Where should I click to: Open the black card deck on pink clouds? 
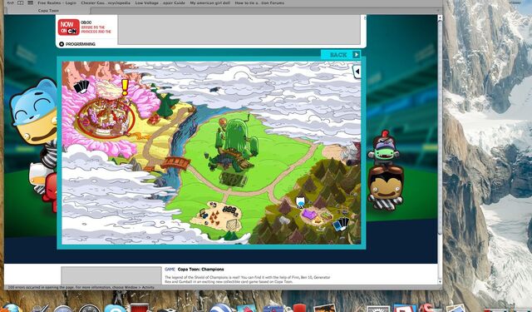coord(81,87)
